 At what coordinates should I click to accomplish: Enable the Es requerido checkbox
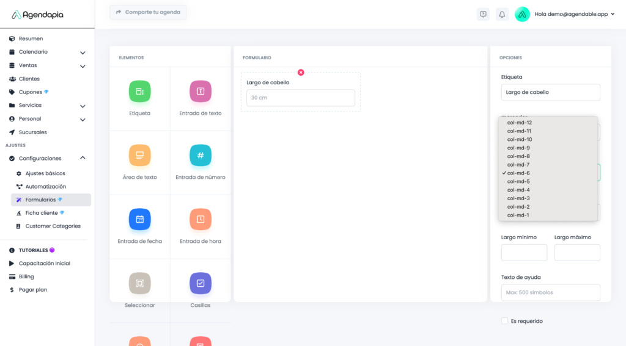point(504,321)
